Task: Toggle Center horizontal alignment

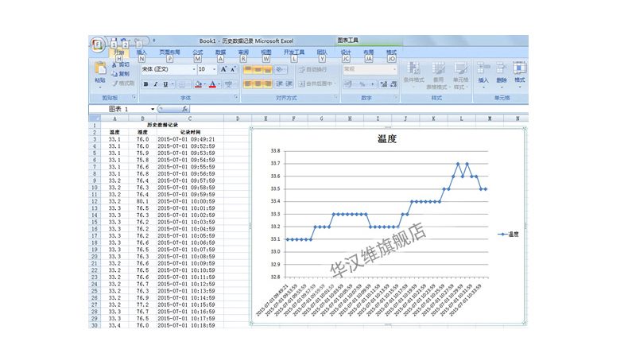Action: click(x=258, y=83)
